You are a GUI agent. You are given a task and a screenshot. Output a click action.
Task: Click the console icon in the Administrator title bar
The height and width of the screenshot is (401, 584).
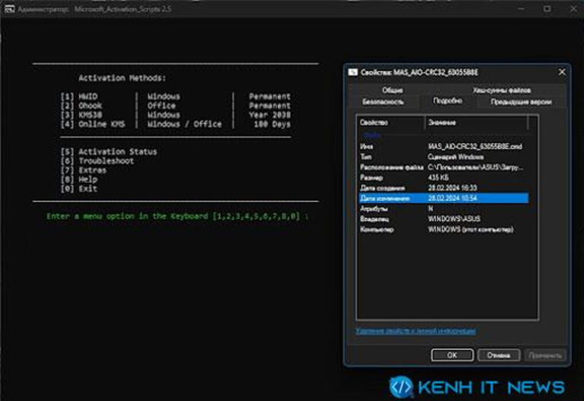click(9, 9)
